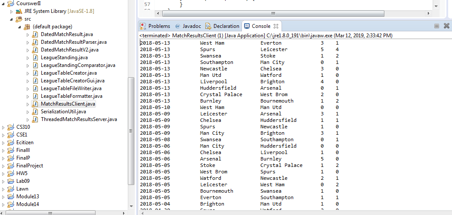Viewport: 452px width, 215px height.
Task: Click the Problems tab
Action: pos(155,26)
